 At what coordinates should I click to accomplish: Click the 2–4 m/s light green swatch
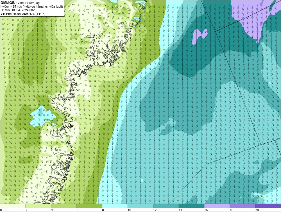pos(38,206)
